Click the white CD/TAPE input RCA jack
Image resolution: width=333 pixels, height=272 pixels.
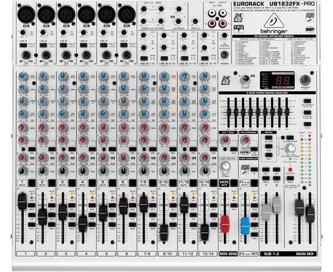pyautogui.click(x=212, y=13)
